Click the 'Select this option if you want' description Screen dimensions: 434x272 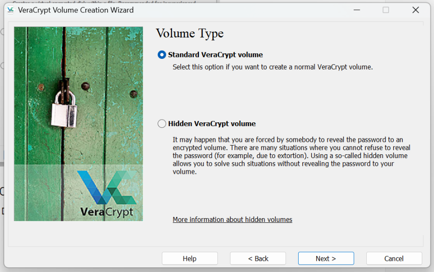(273, 67)
